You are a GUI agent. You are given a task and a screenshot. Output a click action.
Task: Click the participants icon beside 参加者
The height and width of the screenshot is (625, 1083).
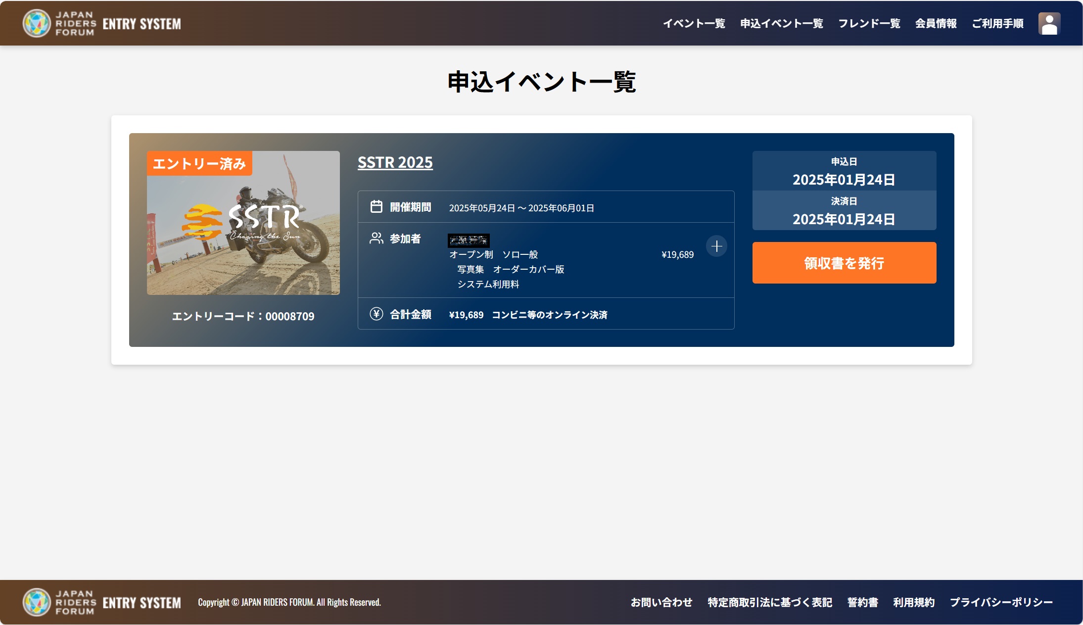[377, 239]
